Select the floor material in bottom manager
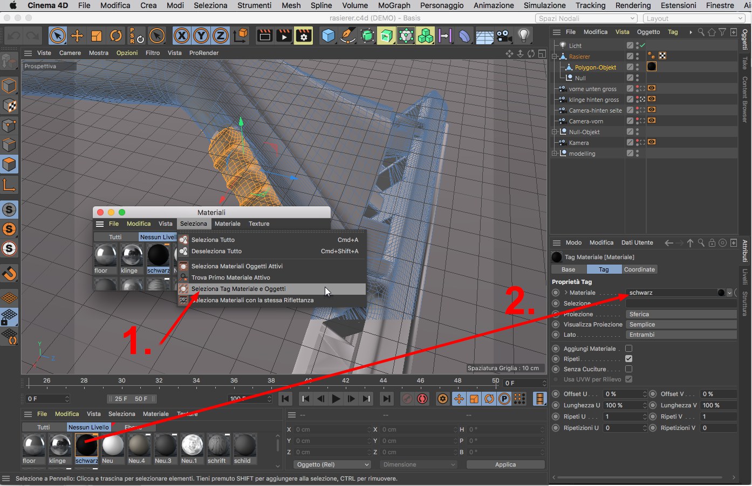 (x=34, y=449)
